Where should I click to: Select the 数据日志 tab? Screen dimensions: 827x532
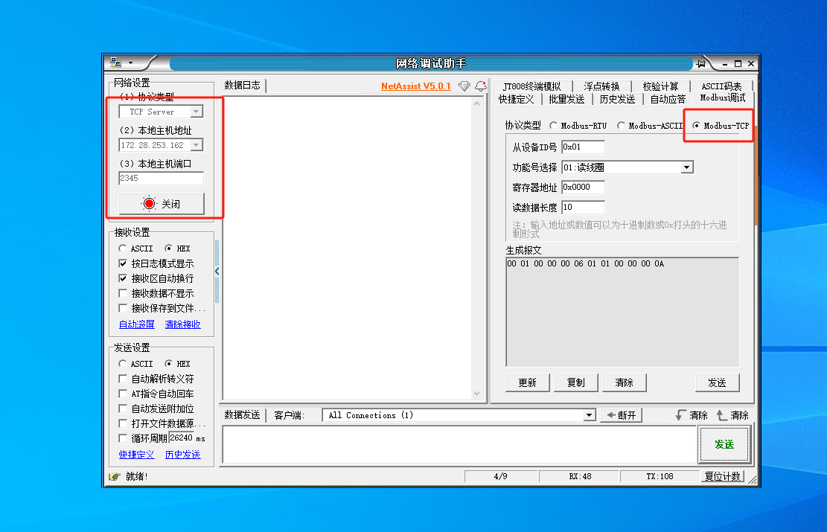[x=243, y=86]
